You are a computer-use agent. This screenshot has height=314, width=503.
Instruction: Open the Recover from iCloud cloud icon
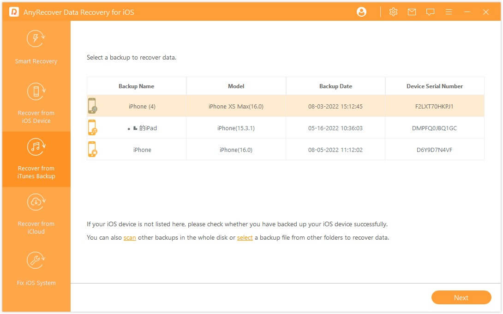coord(36,202)
